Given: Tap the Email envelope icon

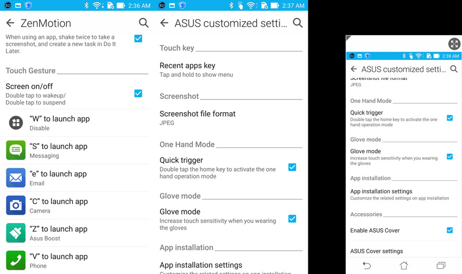Looking at the screenshot, I should click(16, 177).
